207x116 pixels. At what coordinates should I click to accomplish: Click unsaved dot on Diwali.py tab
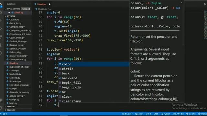(50, 4)
